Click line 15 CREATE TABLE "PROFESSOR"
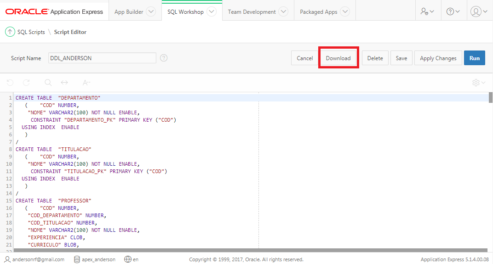Image resolution: width=493 pixels, height=264 pixels. 53,201
